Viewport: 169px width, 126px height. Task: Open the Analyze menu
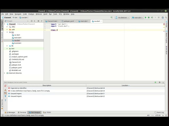pyautogui.click(x=31, y=14)
